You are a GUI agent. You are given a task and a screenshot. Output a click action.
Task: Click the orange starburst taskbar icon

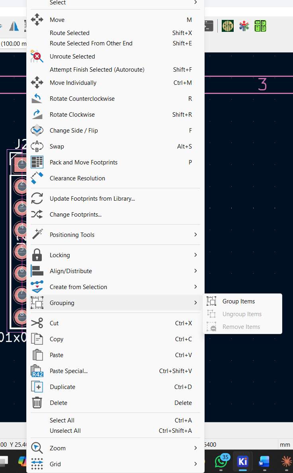[286, 461]
